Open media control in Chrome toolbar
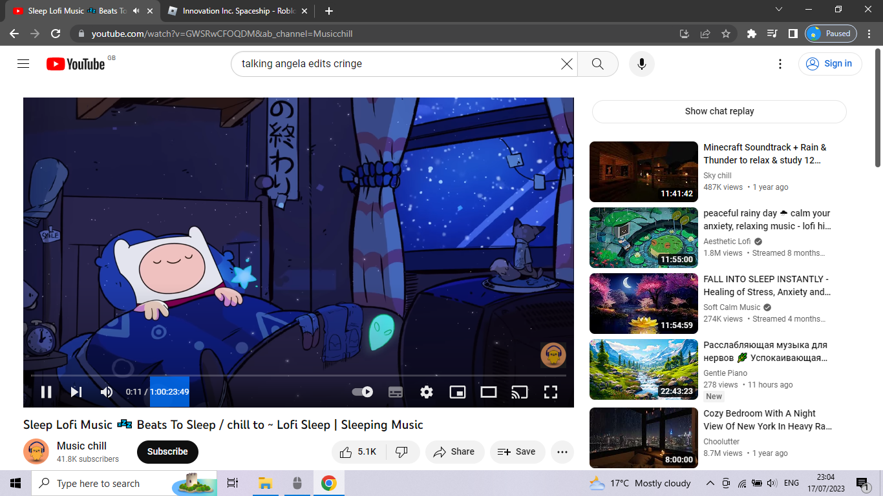 point(772,34)
